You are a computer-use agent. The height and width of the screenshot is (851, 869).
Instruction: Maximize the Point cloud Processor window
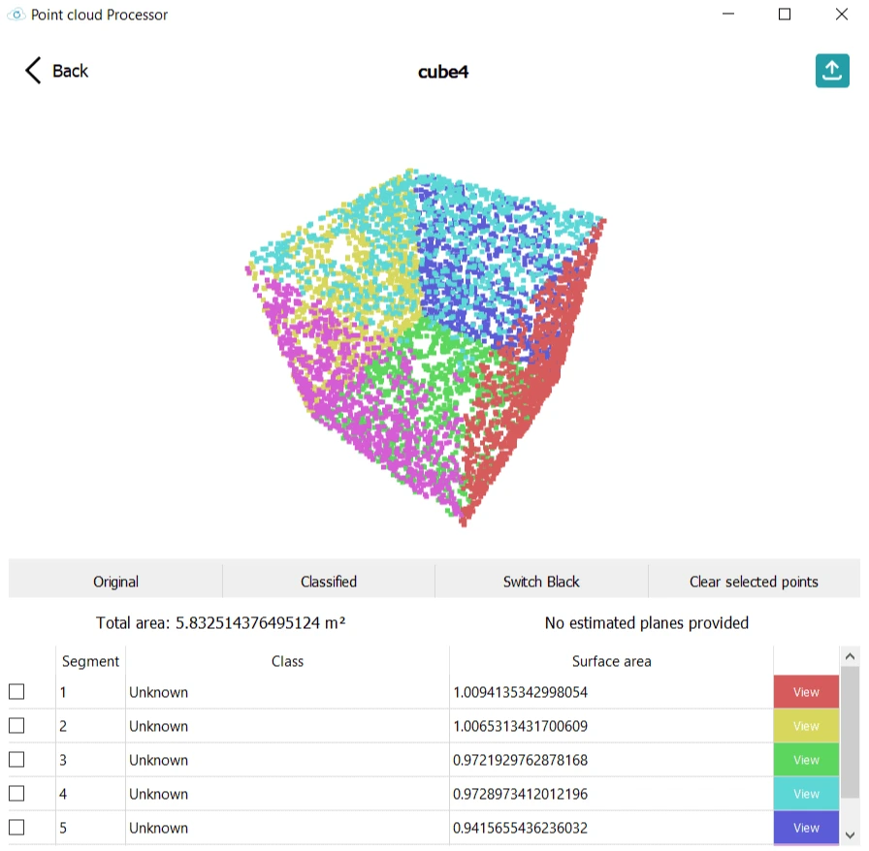pos(785,14)
